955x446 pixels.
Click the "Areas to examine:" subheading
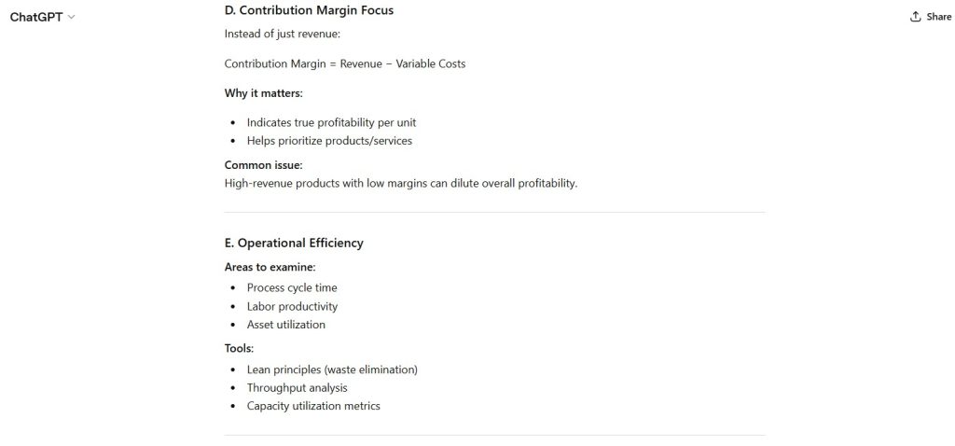[x=270, y=267]
